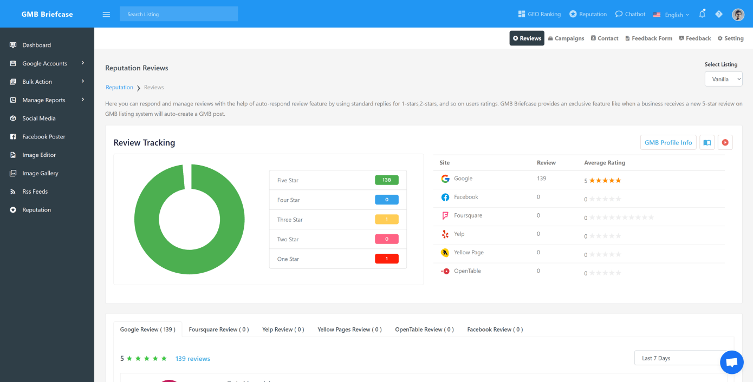Switch to the Campaigns tab
This screenshot has height=382, width=753.
pyautogui.click(x=566, y=38)
